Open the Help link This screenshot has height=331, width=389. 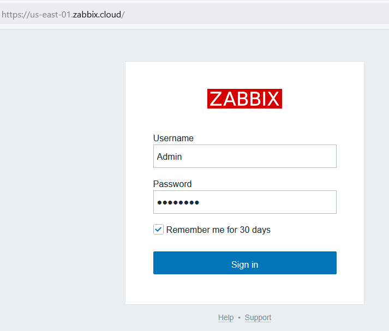226,318
